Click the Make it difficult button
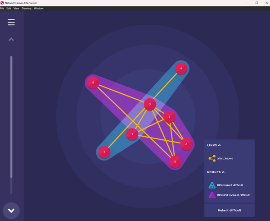This screenshot has width=270, height=221. [x=229, y=210]
